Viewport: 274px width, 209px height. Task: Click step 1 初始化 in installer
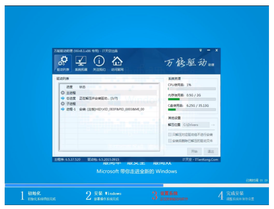38,196
